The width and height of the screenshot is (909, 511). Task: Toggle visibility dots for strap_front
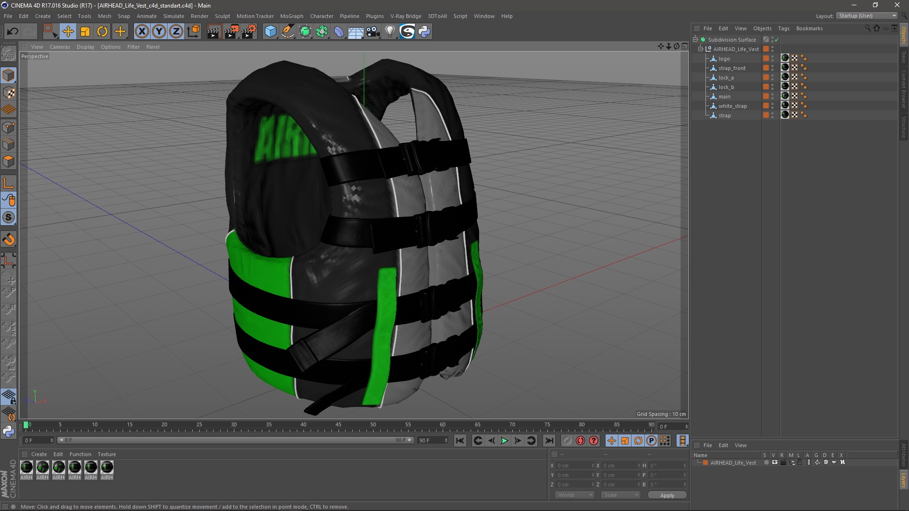click(772, 68)
